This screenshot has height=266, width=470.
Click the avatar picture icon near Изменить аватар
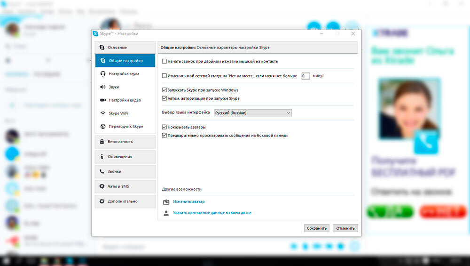pyautogui.click(x=166, y=202)
